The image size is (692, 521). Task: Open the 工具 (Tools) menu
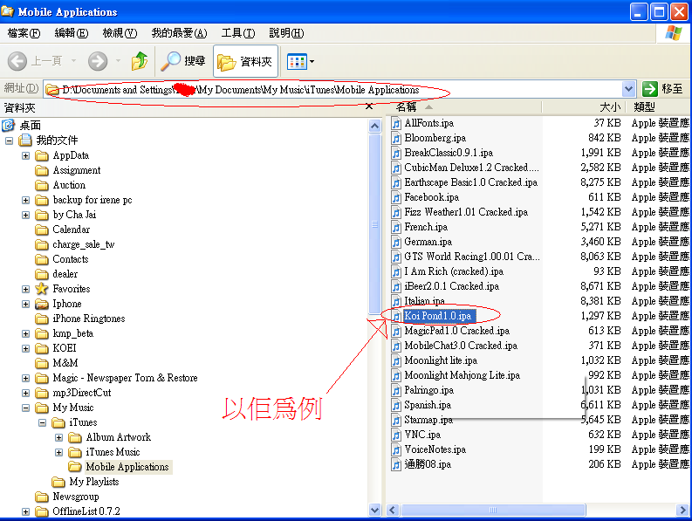pyautogui.click(x=237, y=33)
